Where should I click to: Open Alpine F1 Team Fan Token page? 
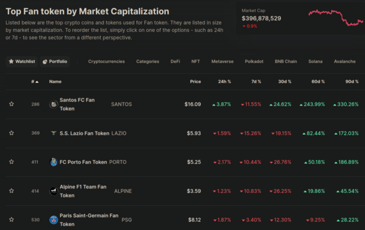tap(83, 191)
